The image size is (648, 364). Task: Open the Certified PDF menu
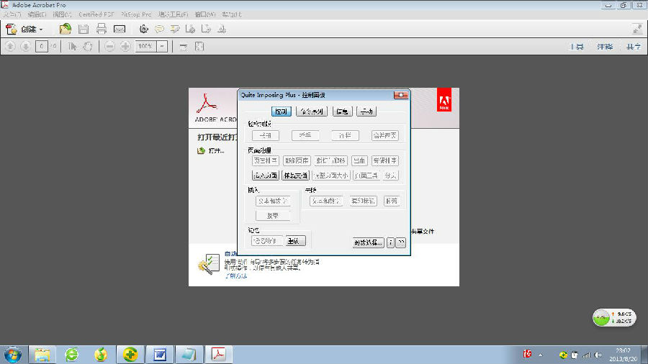coord(96,14)
